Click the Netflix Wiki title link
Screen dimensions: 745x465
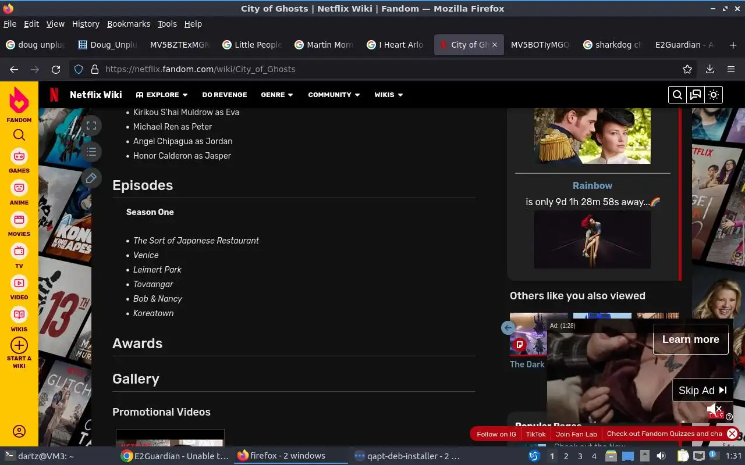(96, 95)
